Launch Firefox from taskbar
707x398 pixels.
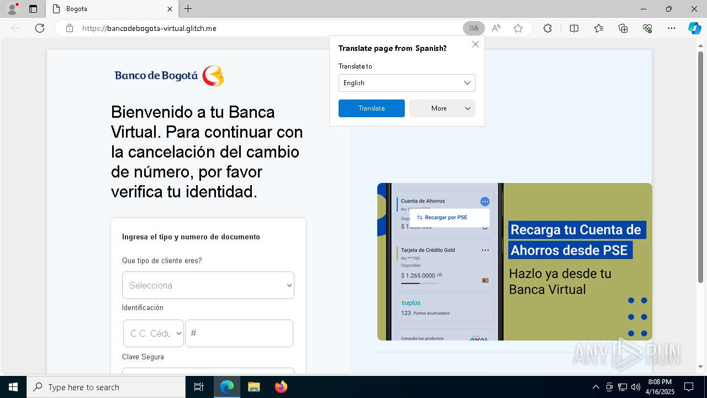[281, 387]
